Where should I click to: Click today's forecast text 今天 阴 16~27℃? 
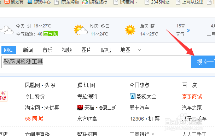[x=34, y=26]
